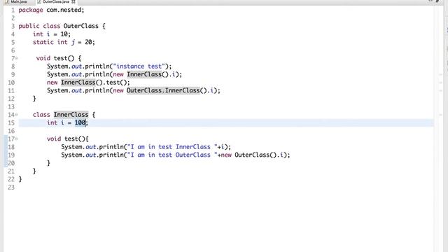Collapse the InnerClass fold at line 14
Viewport: 448px width, 252px height.
(x=17, y=115)
